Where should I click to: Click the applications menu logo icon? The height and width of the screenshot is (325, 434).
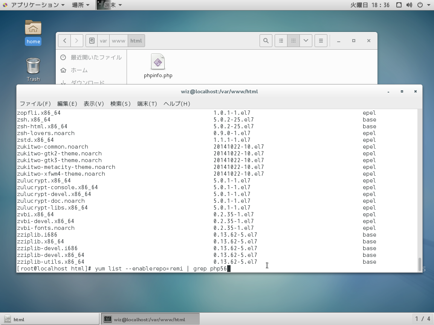click(x=5, y=5)
